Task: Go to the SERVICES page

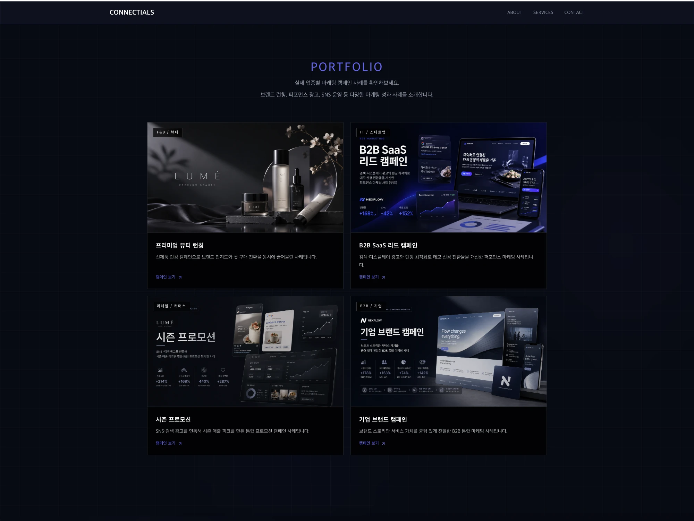Action: [543, 12]
